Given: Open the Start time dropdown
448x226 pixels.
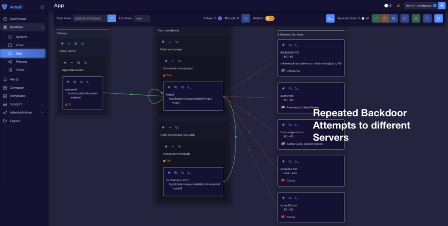Looking at the screenshot, I should tap(112, 18).
